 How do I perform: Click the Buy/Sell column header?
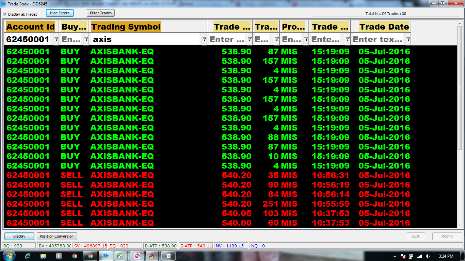click(x=74, y=27)
